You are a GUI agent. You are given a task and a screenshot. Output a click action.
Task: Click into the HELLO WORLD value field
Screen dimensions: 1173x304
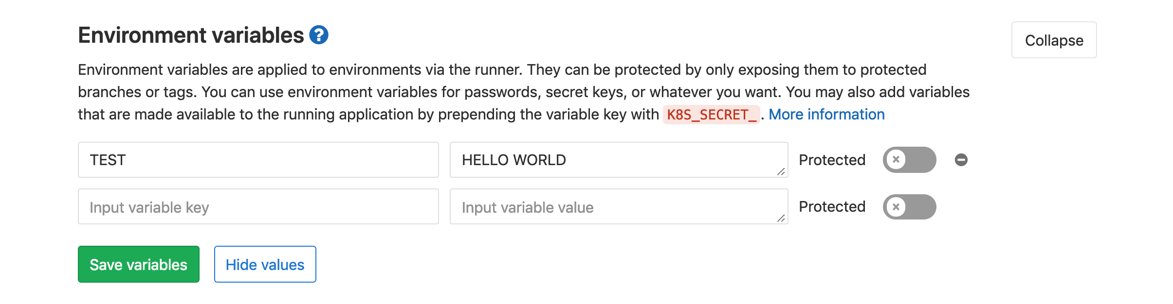(x=618, y=160)
